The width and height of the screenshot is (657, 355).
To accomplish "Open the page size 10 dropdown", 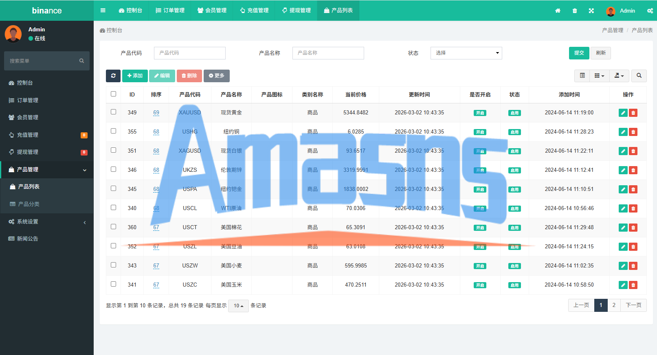I will (x=238, y=306).
